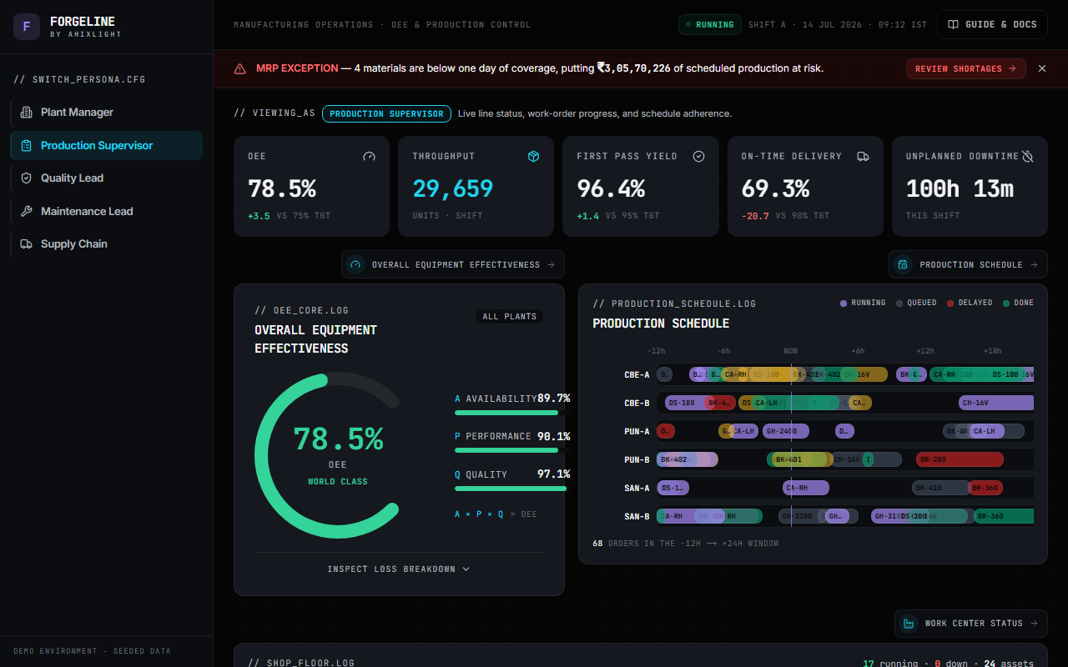
Task: Click the gauge icon on the OEE card
Action: coord(370,156)
